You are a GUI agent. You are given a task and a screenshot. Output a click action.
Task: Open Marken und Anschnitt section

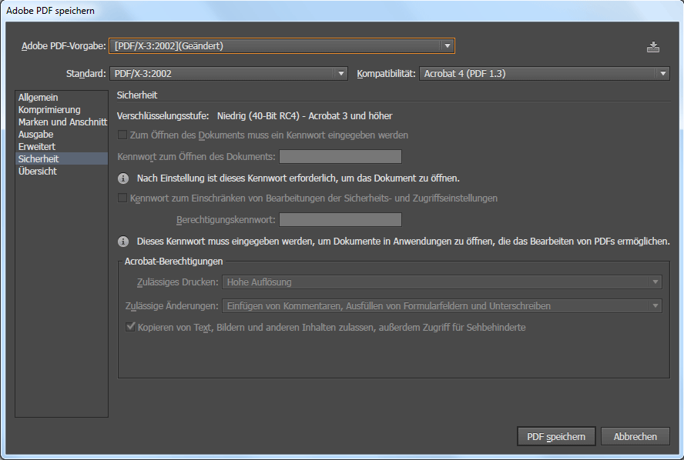coord(62,122)
